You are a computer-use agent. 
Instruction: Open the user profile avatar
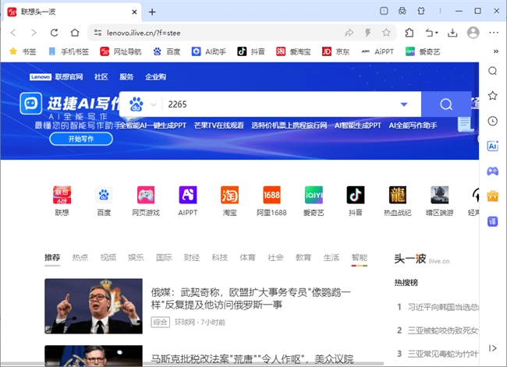point(473,33)
